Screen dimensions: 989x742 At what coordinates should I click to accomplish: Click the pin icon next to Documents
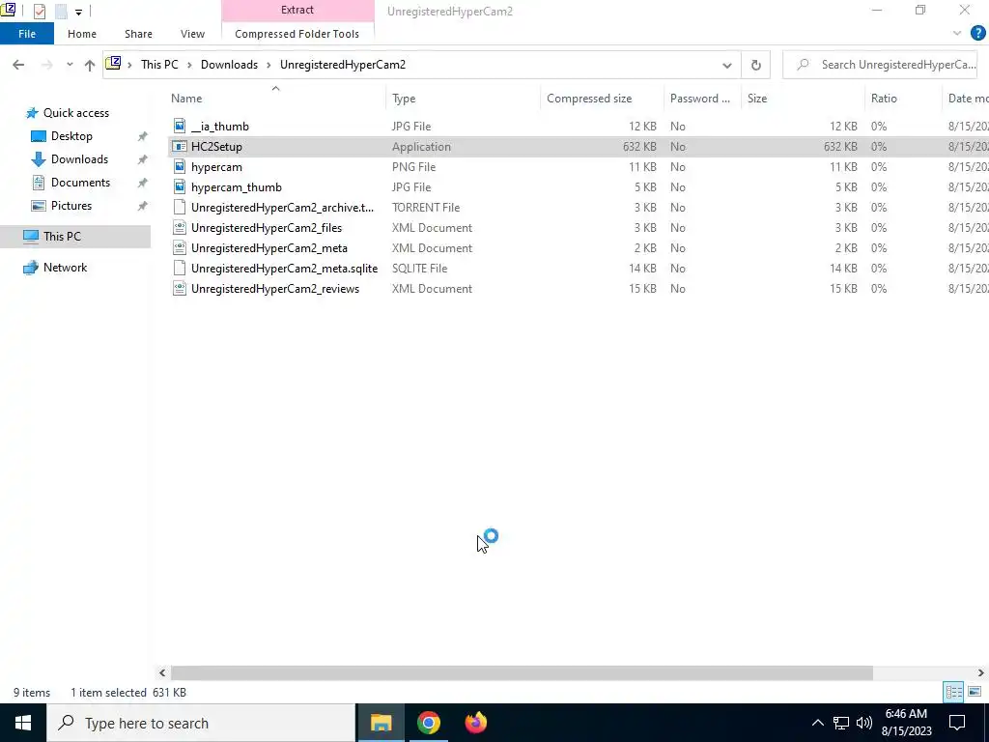point(143,183)
